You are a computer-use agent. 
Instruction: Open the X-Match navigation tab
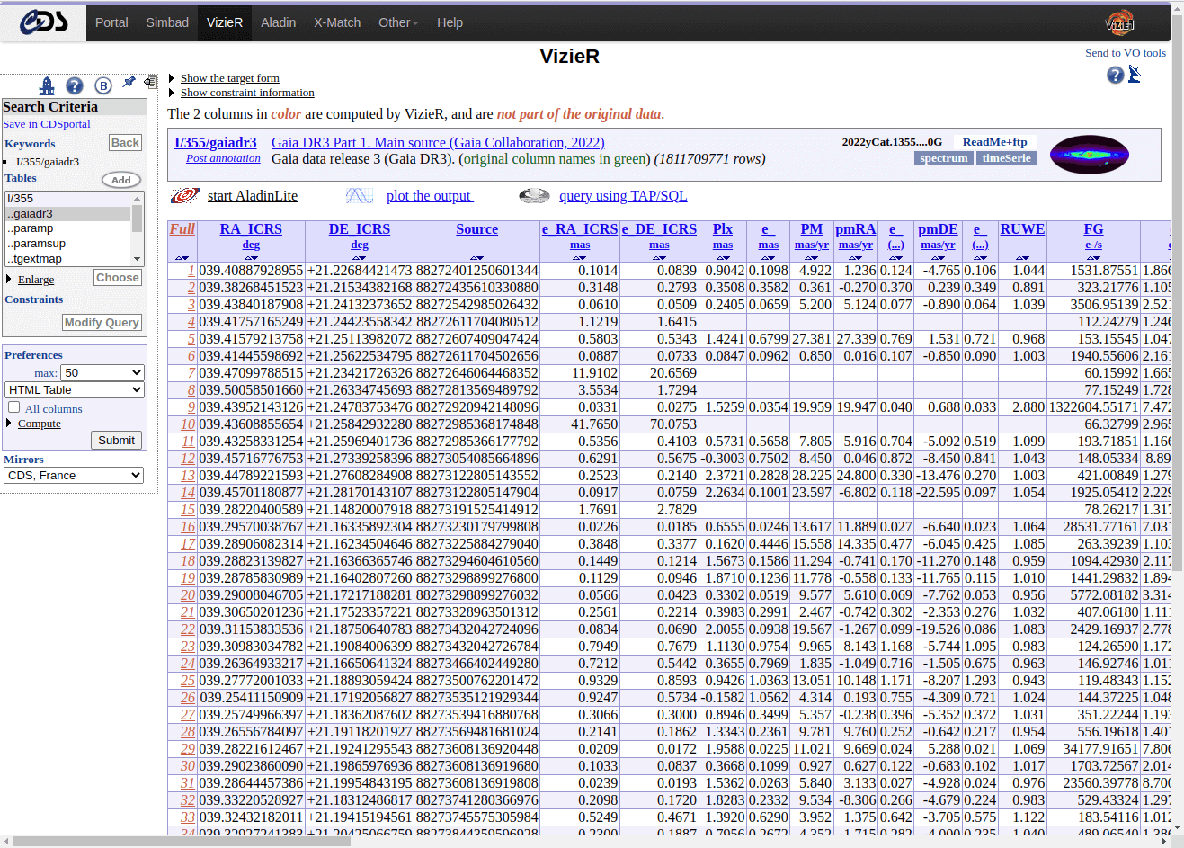[337, 22]
